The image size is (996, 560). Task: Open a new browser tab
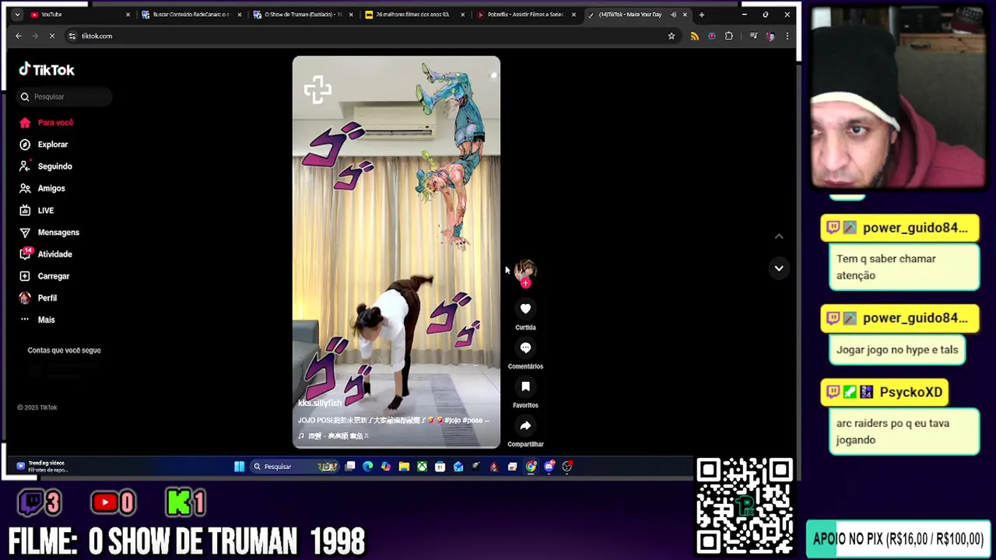(x=702, y=15)
